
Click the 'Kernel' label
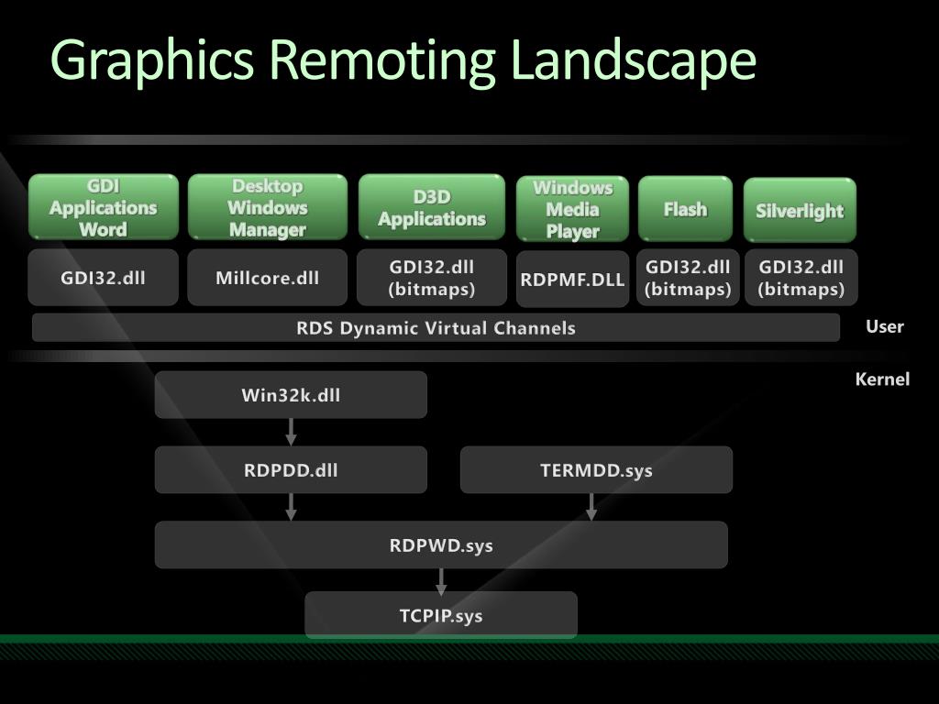coord(882,379)
